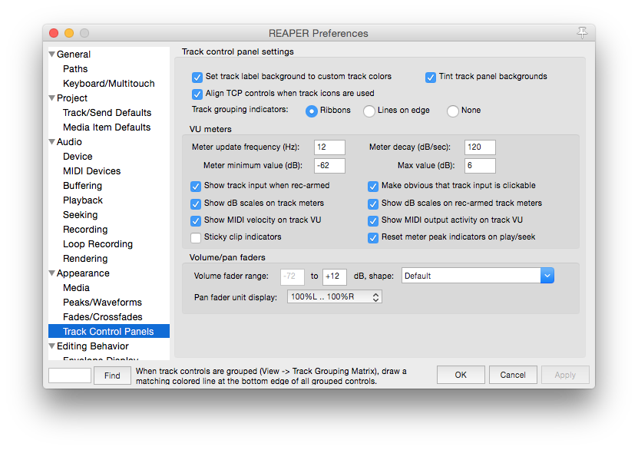Open the Recording preferences page

(85, 230)
